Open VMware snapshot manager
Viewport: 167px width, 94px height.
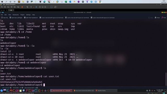(36, 7)
